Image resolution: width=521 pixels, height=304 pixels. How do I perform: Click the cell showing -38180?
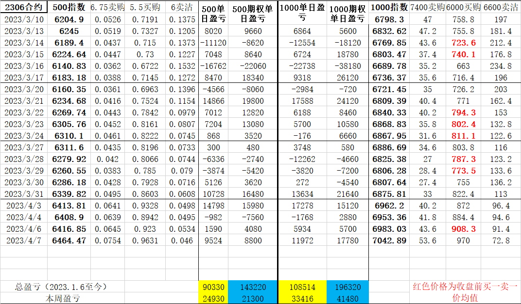click(x=347, y=66)
